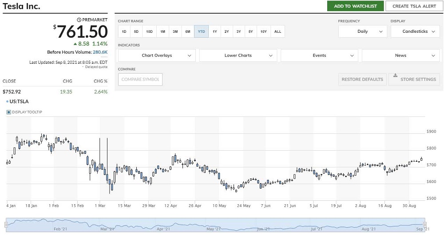Click the Last Updated timestamp text
The height and width of the screenshot is (237, 444).
pyautogui.click(x=68, y=62)
